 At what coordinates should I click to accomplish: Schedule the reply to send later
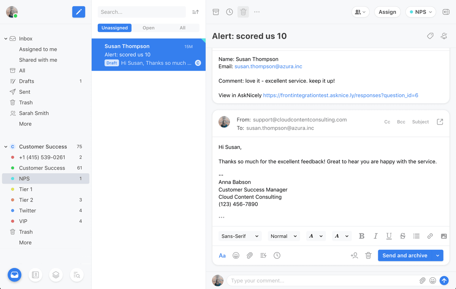click(277, 255)
